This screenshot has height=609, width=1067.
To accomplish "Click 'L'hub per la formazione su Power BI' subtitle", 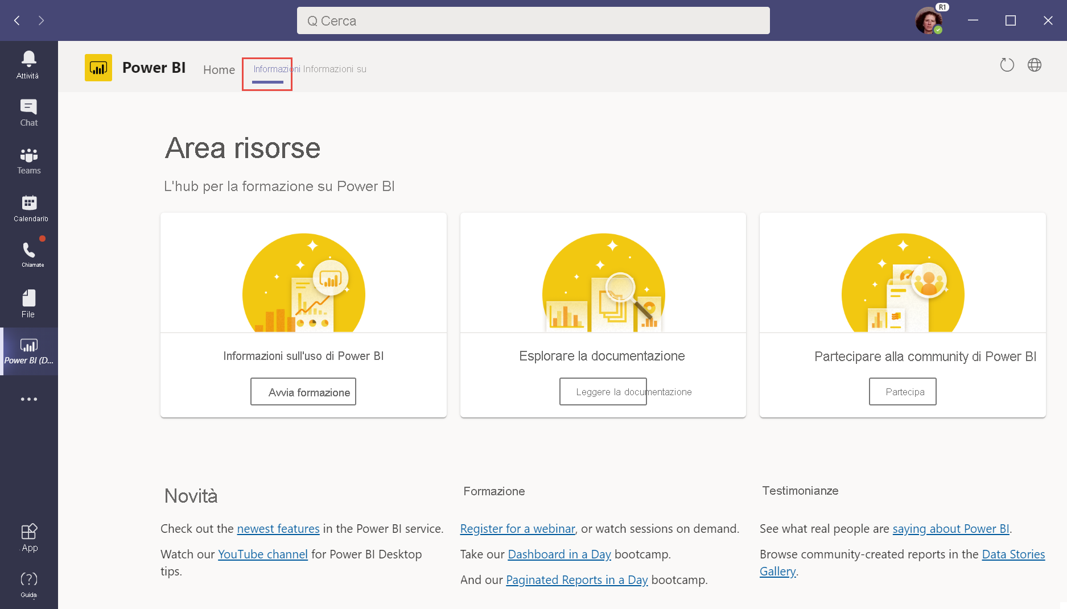I will pos(279,187).
